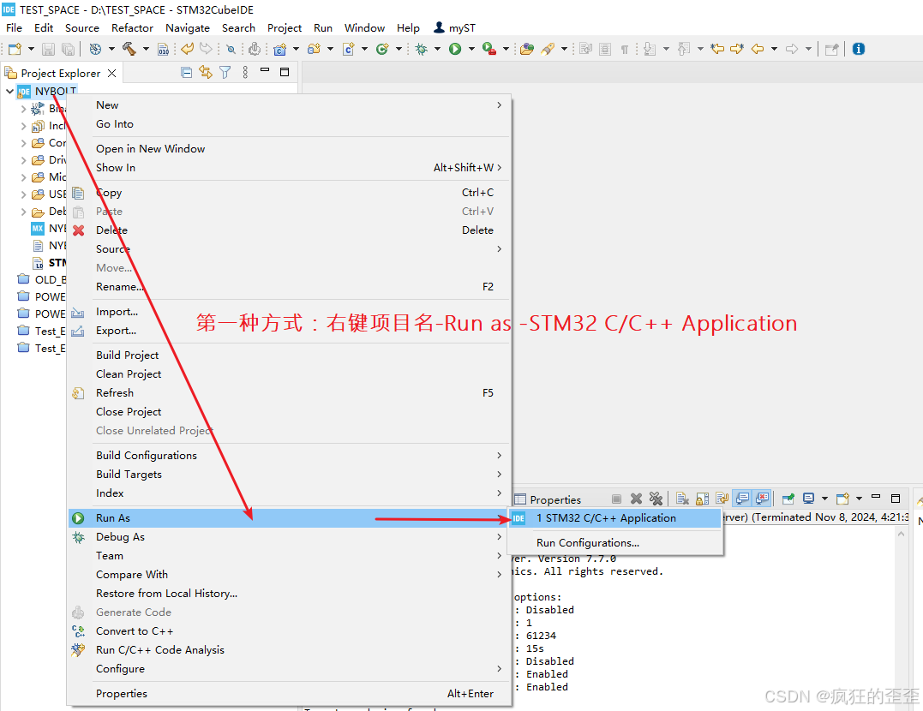Open Project Explorer filter funnel icon
This screenshot has width=923, height=711.
[225, 73]
